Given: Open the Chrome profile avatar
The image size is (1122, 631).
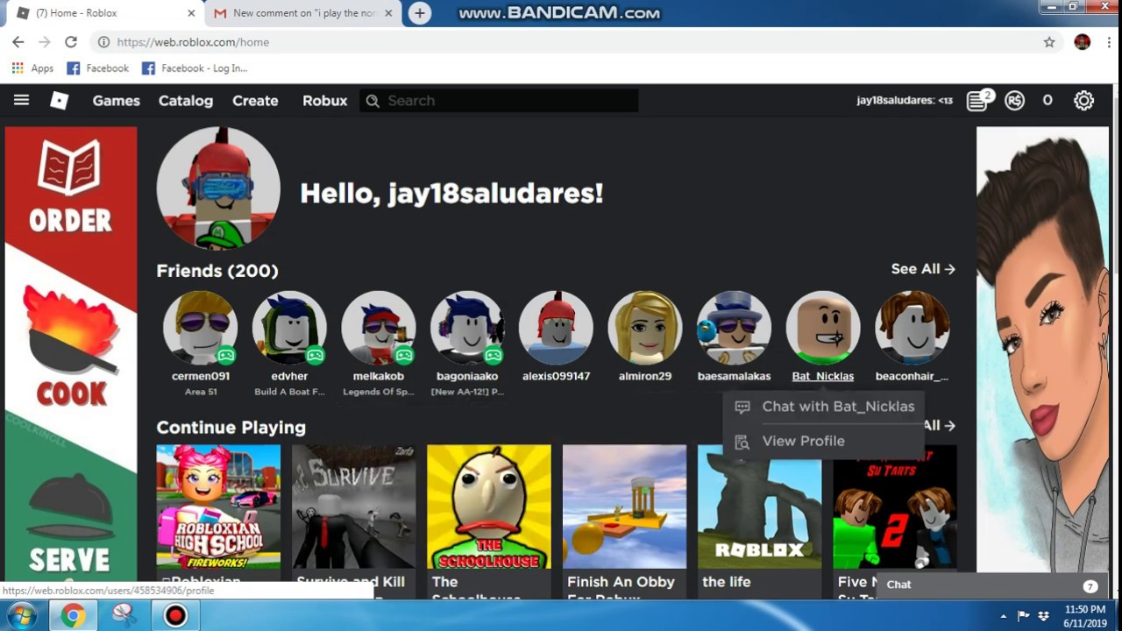Looking at the screenshot, I should click(x=1083, y=42).
